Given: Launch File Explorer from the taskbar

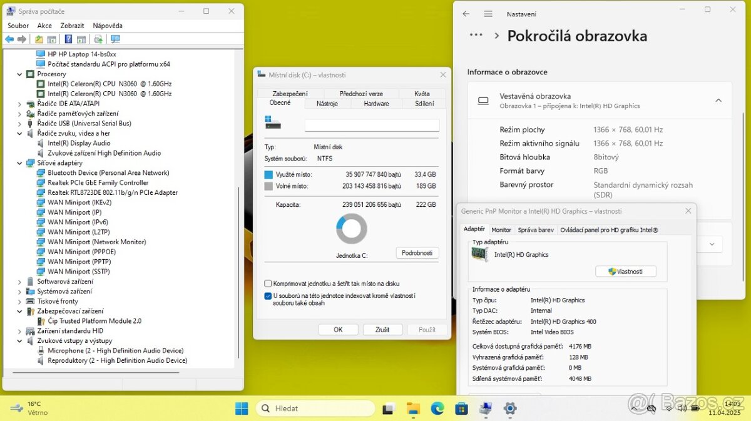Looking at the screenshot, I should [x=412, y=408].
